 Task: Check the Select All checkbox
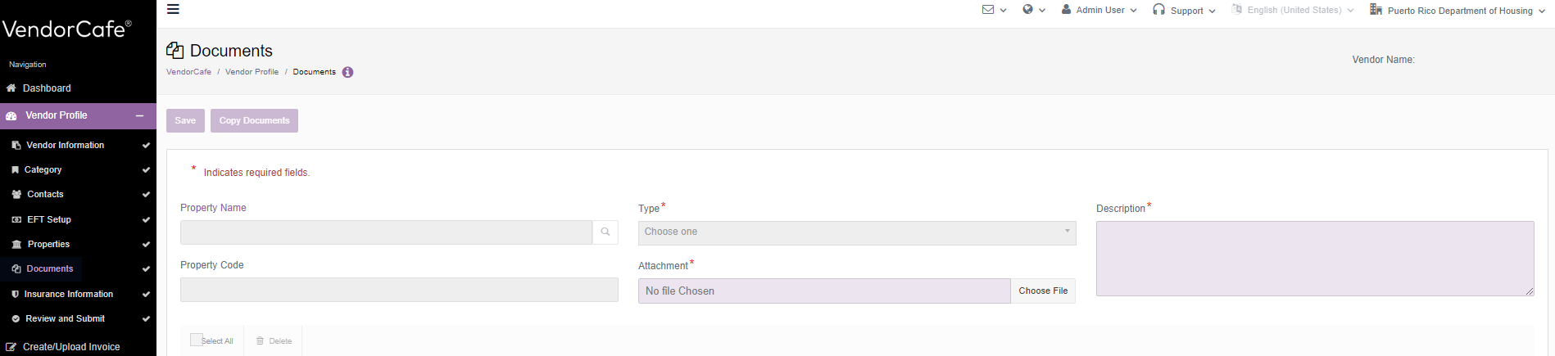click(x=197, y=340)
